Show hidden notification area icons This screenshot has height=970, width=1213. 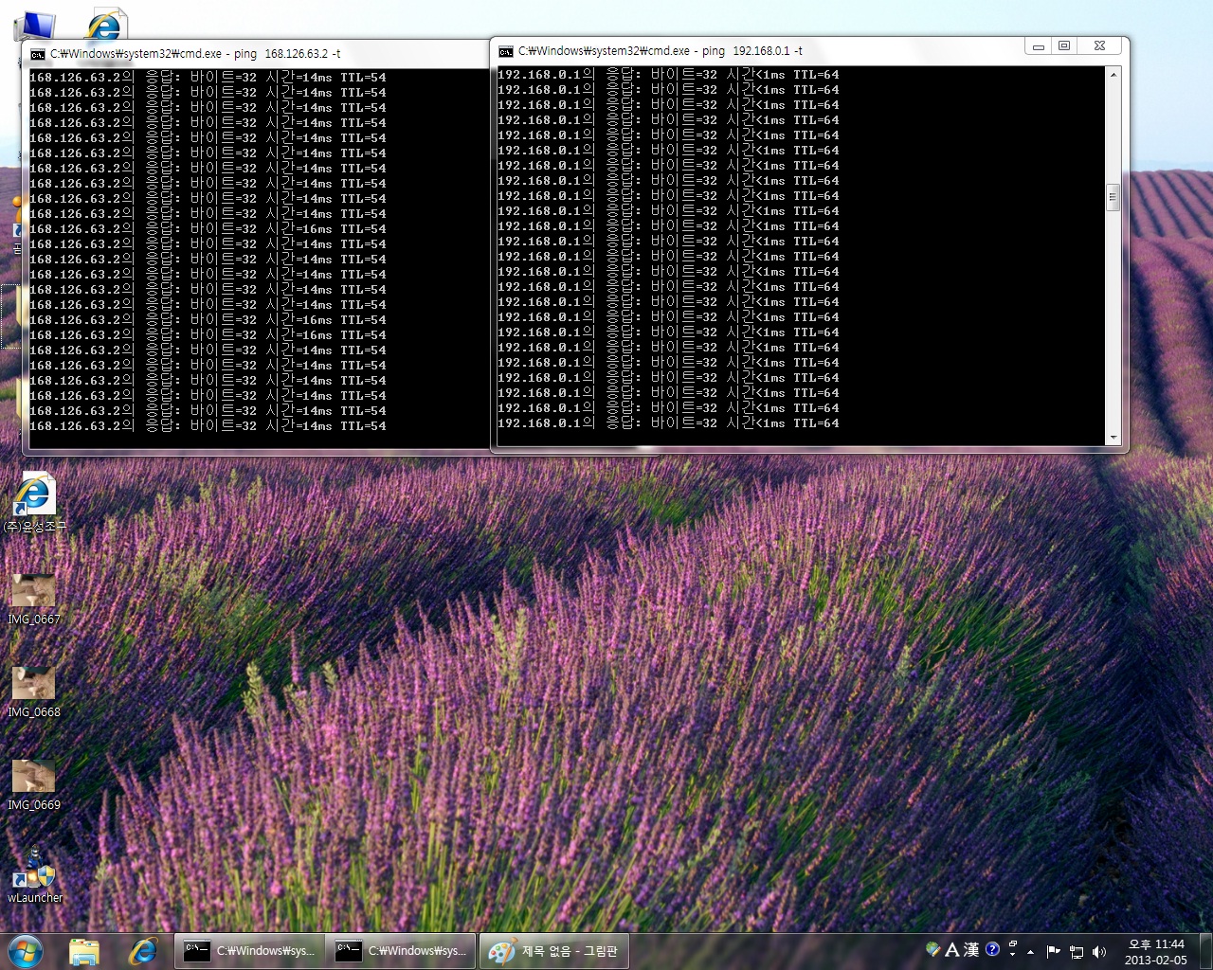click(1030, 951)
